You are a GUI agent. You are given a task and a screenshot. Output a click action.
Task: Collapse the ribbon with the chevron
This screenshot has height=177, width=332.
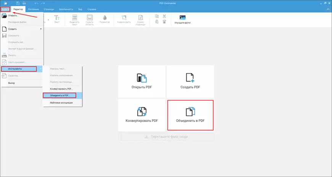point(328,9)
